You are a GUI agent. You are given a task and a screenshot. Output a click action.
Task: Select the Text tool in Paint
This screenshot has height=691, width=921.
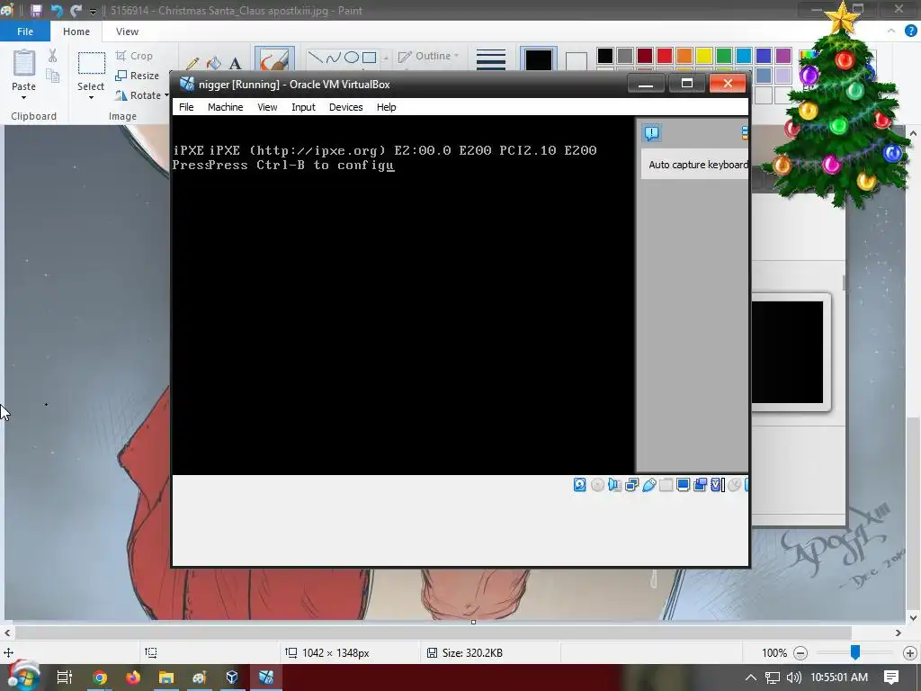(x=235, y=63)
